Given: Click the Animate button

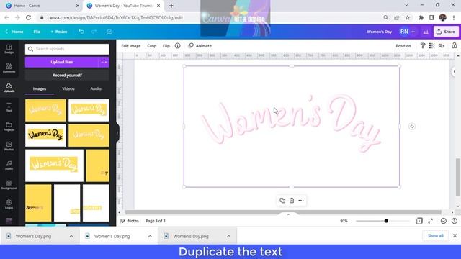Looking at the screenshot, I should (200, 46).
